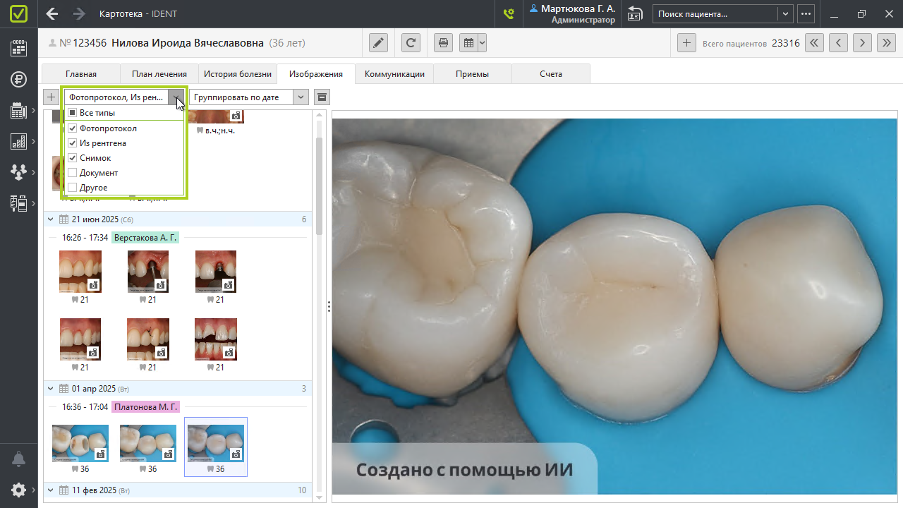This screenshot has height=508, width=903.
Task: Click the Поиск пациента search field
Action: [x=715, y=14]
